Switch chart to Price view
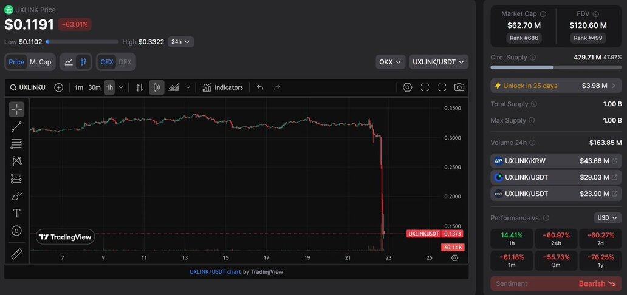 pos(16,62)
